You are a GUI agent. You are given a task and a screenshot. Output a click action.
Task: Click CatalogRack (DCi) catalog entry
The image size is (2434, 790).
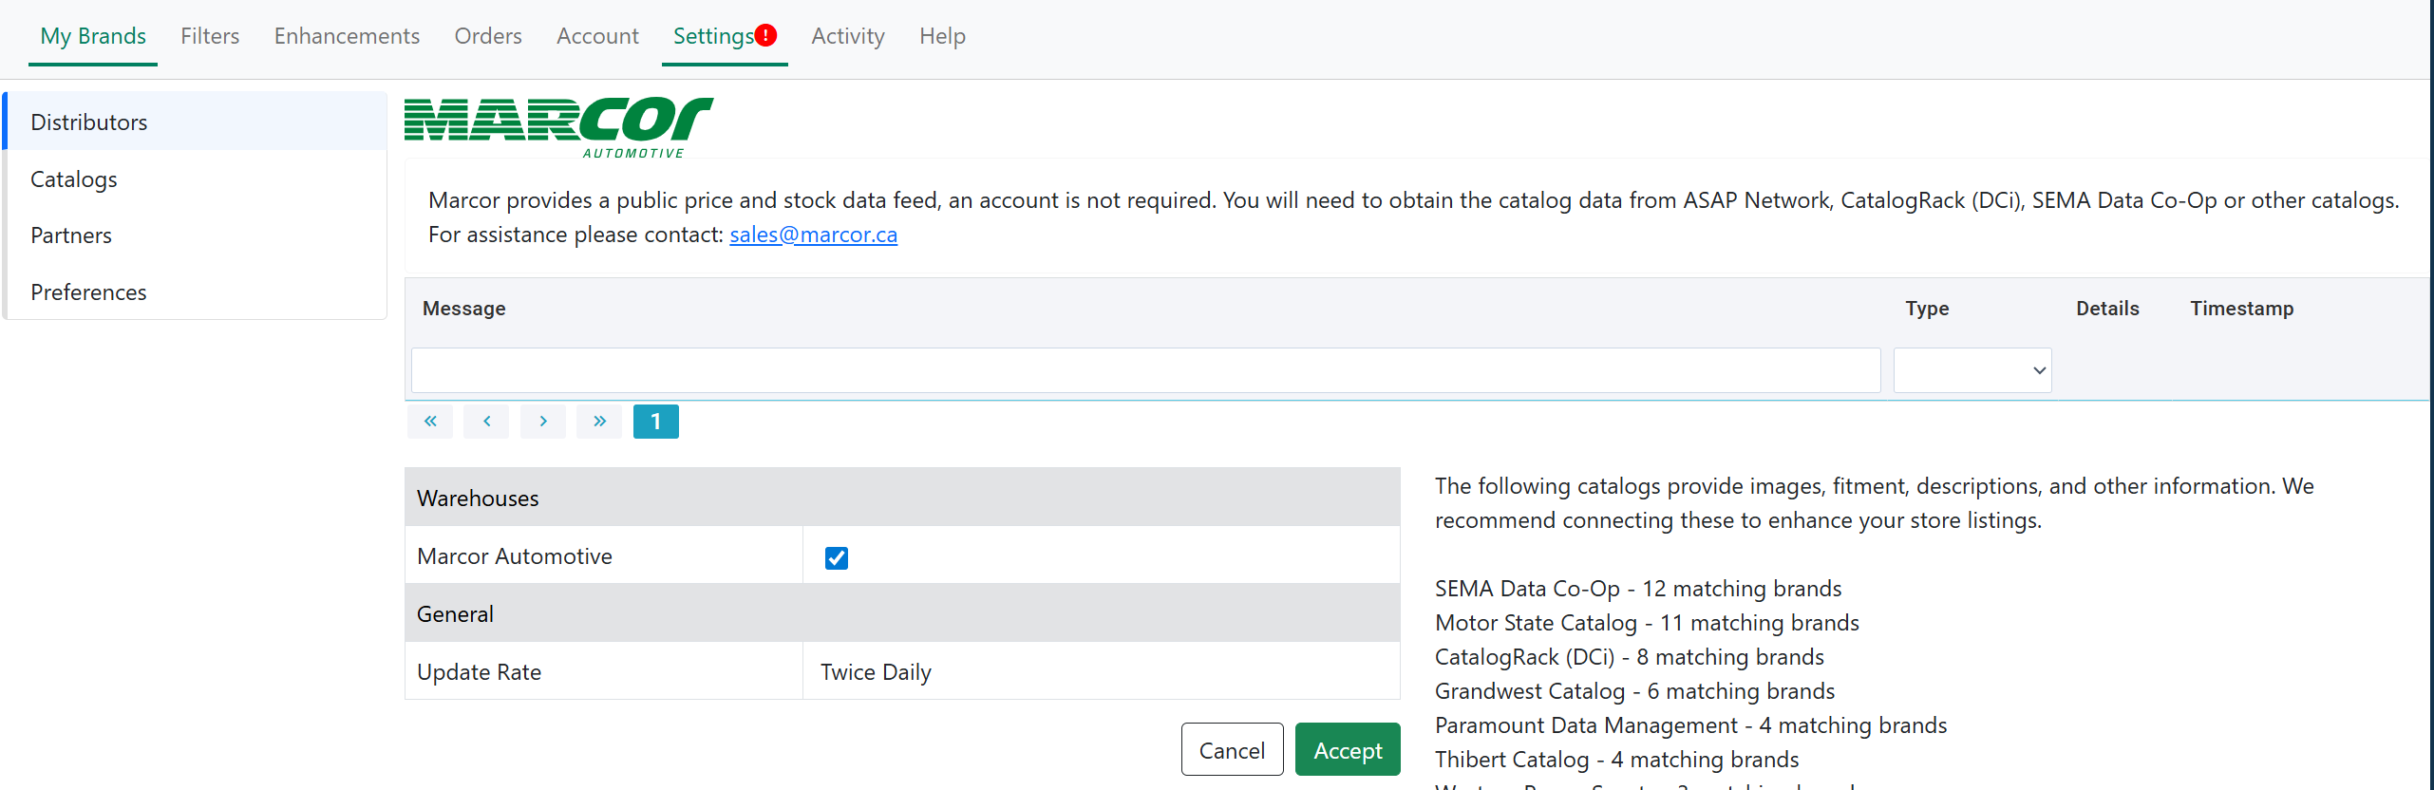(1630, 657)
